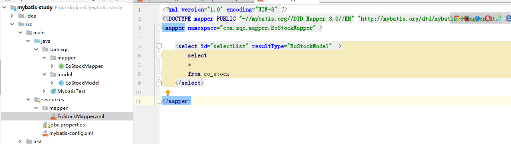This screenshot has height=144, width=511.
Task: Expand the MybatisTest node arrow
Action: coord(44,91)
